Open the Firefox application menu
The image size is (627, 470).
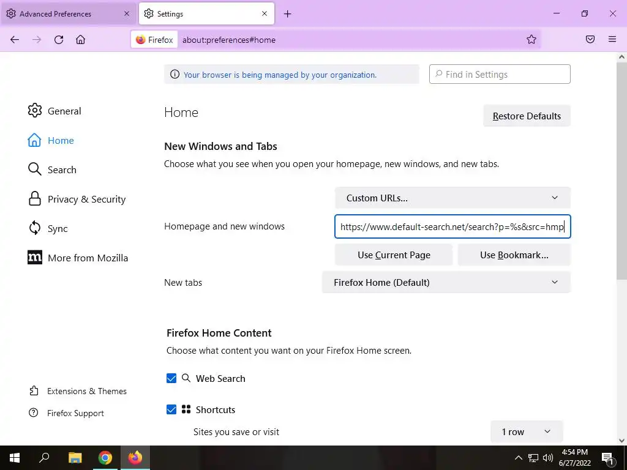612,39
